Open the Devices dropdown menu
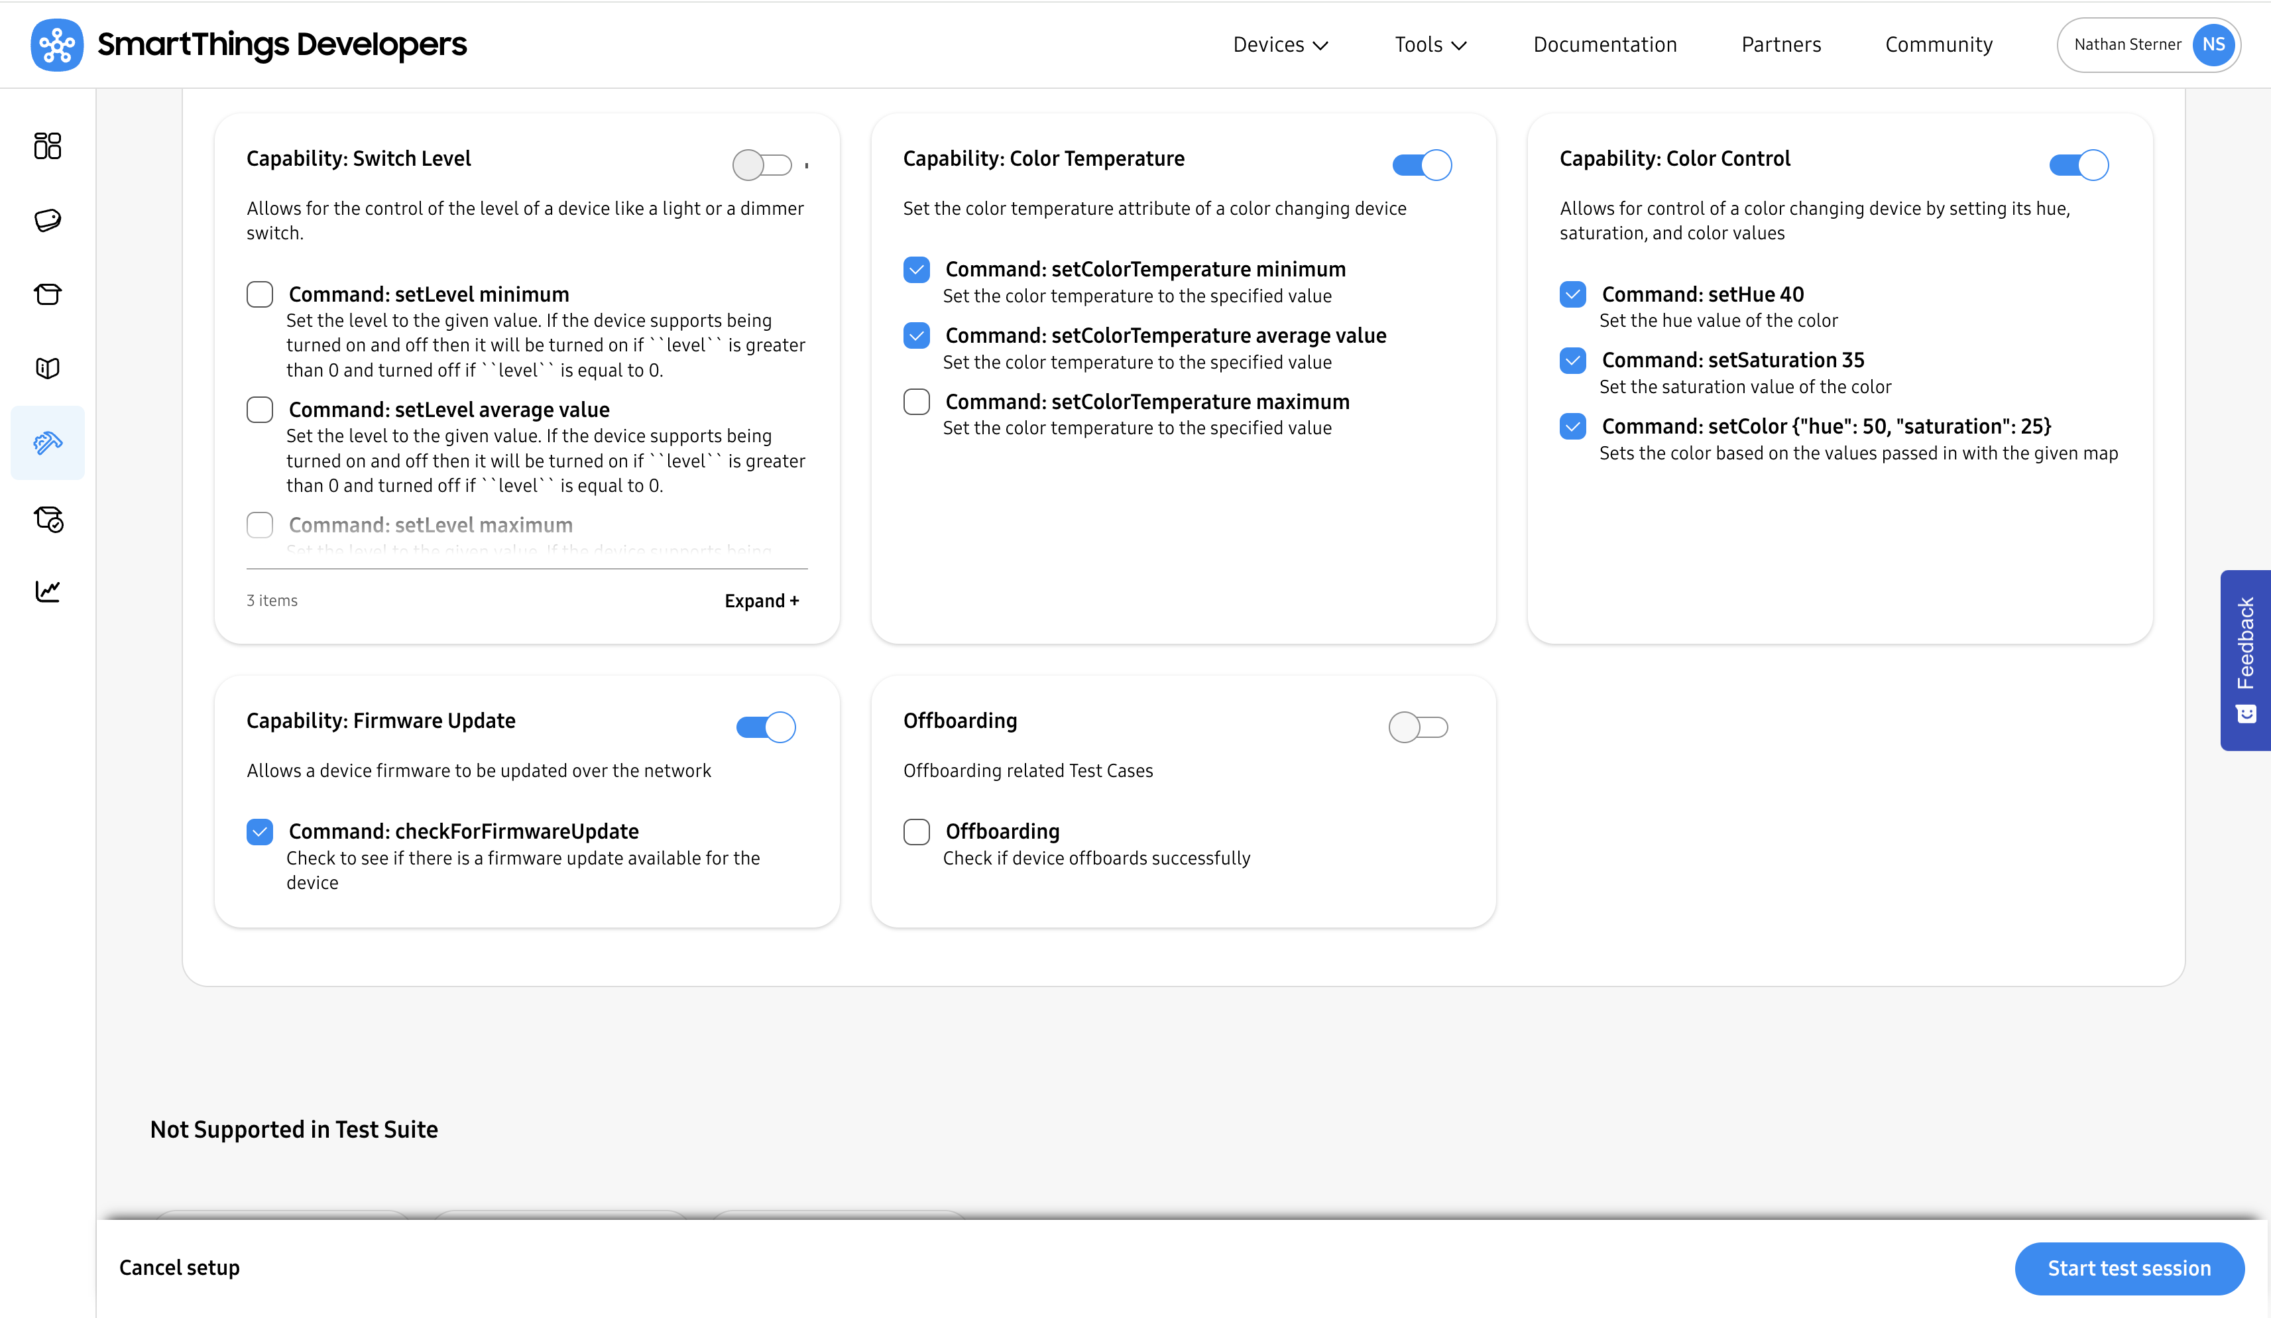This screenshot has width=2271, height=1318. (1281, 44)
